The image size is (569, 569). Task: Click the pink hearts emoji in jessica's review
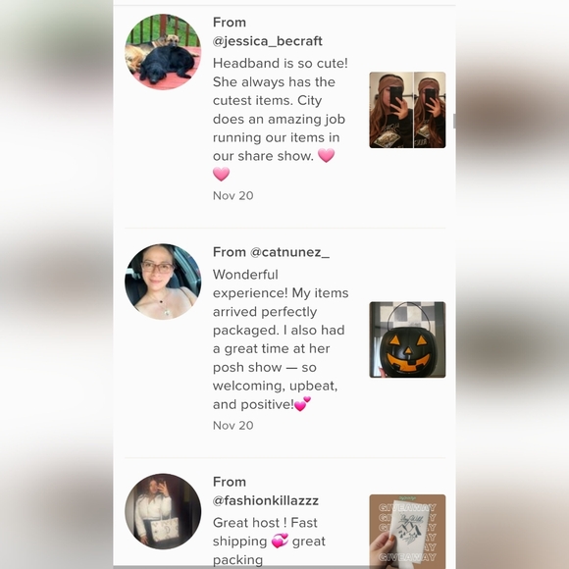327,156
